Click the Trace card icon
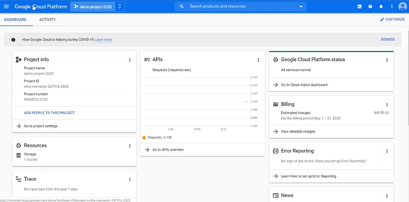 point(18,179)
